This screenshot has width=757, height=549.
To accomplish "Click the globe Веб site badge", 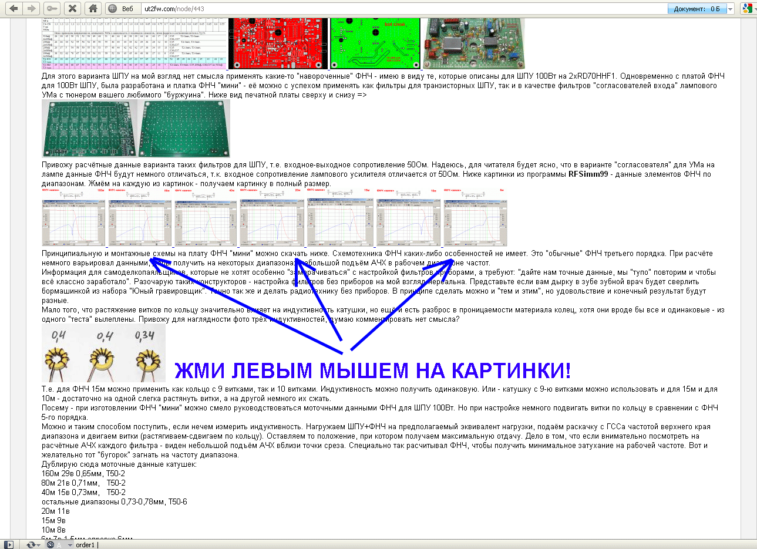I will pos(123,9).
